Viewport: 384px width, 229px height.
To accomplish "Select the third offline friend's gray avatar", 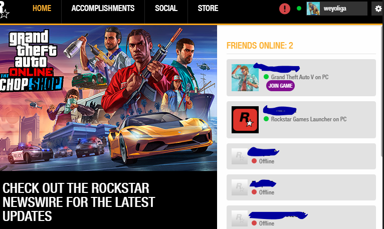I will click(240, 218).
